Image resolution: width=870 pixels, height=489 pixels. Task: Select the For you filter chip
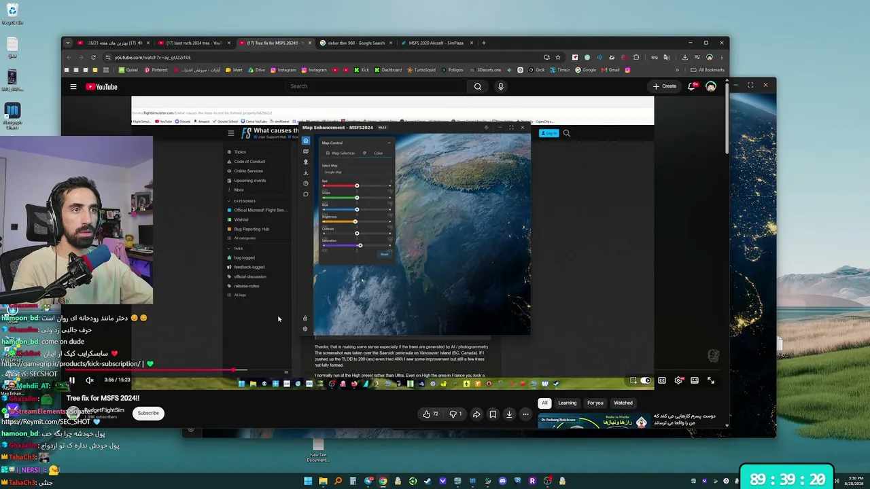point(595,403)
